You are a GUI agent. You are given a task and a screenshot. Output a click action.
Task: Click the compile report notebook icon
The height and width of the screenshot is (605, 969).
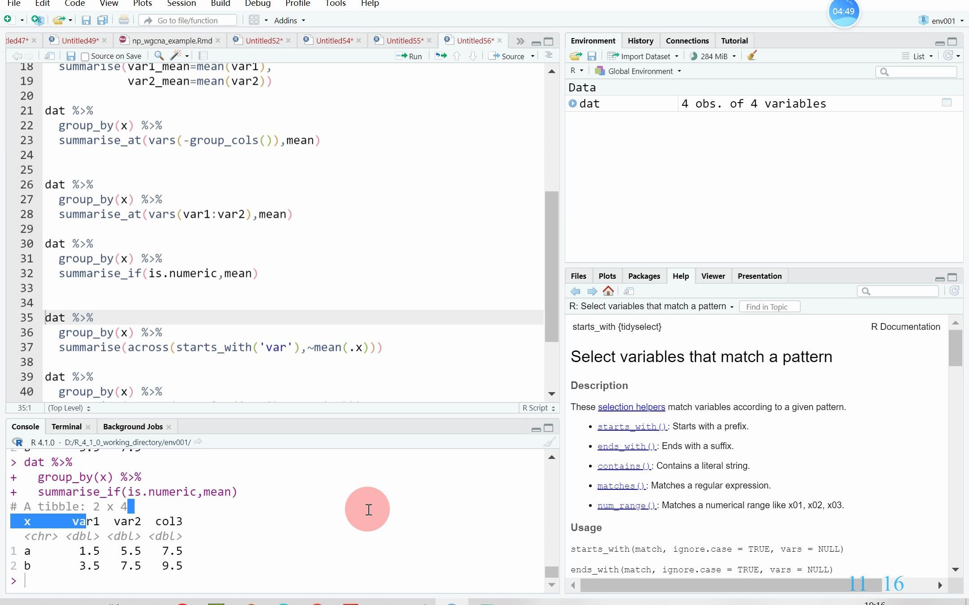pyautogui.click(x=203, y=56)
